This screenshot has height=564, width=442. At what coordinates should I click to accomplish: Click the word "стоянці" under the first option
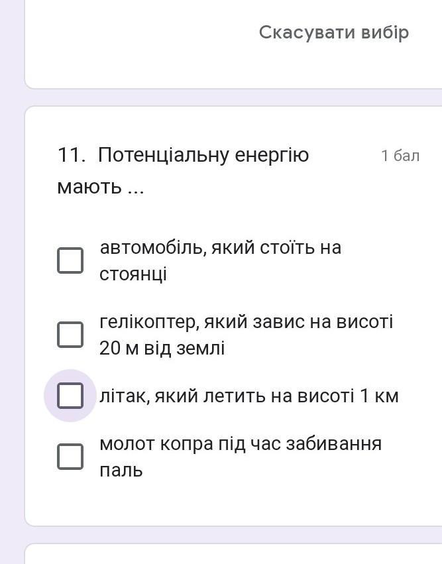pos(133,274)
